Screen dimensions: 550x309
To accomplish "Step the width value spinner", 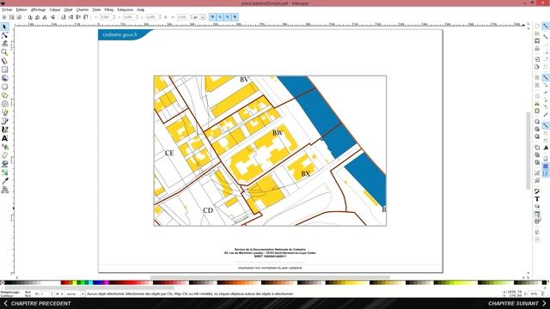I will coord(160,17).
